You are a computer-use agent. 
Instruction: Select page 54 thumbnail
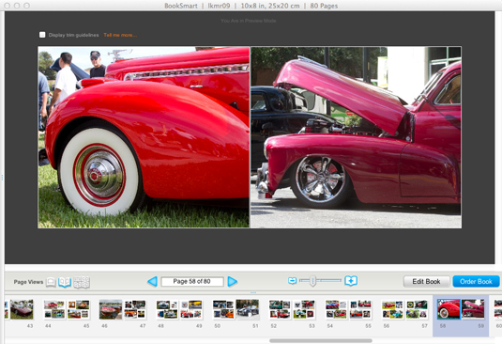[x=336, y=309]
